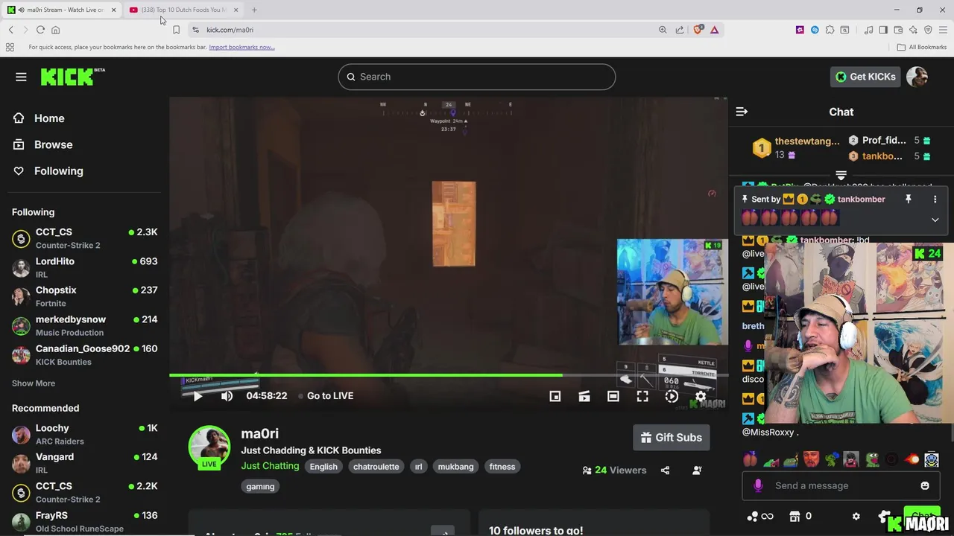Viewport: 954px width, 536px height.
Task: Select the chatroulette tag
Action: (376, 467)
